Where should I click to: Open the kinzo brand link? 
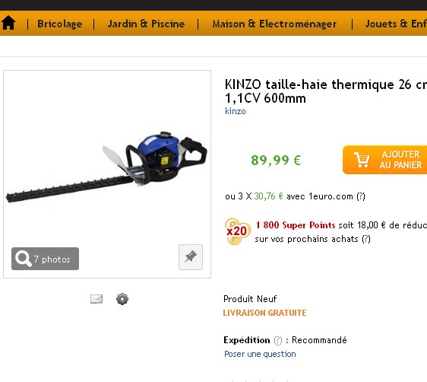236,111
